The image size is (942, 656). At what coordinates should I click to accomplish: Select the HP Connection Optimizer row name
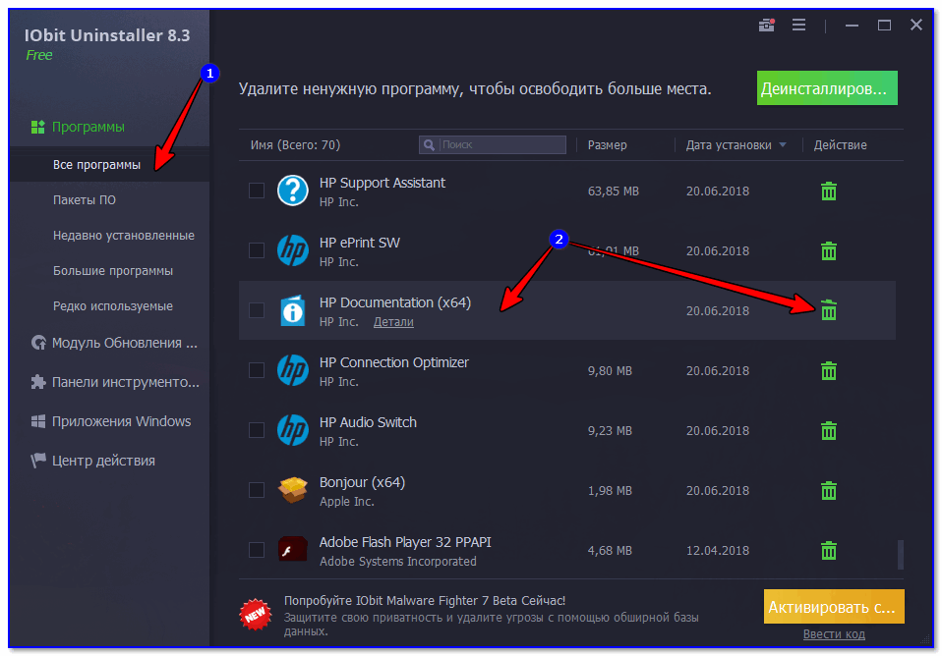pyautogui.click(x=393, y=362)
